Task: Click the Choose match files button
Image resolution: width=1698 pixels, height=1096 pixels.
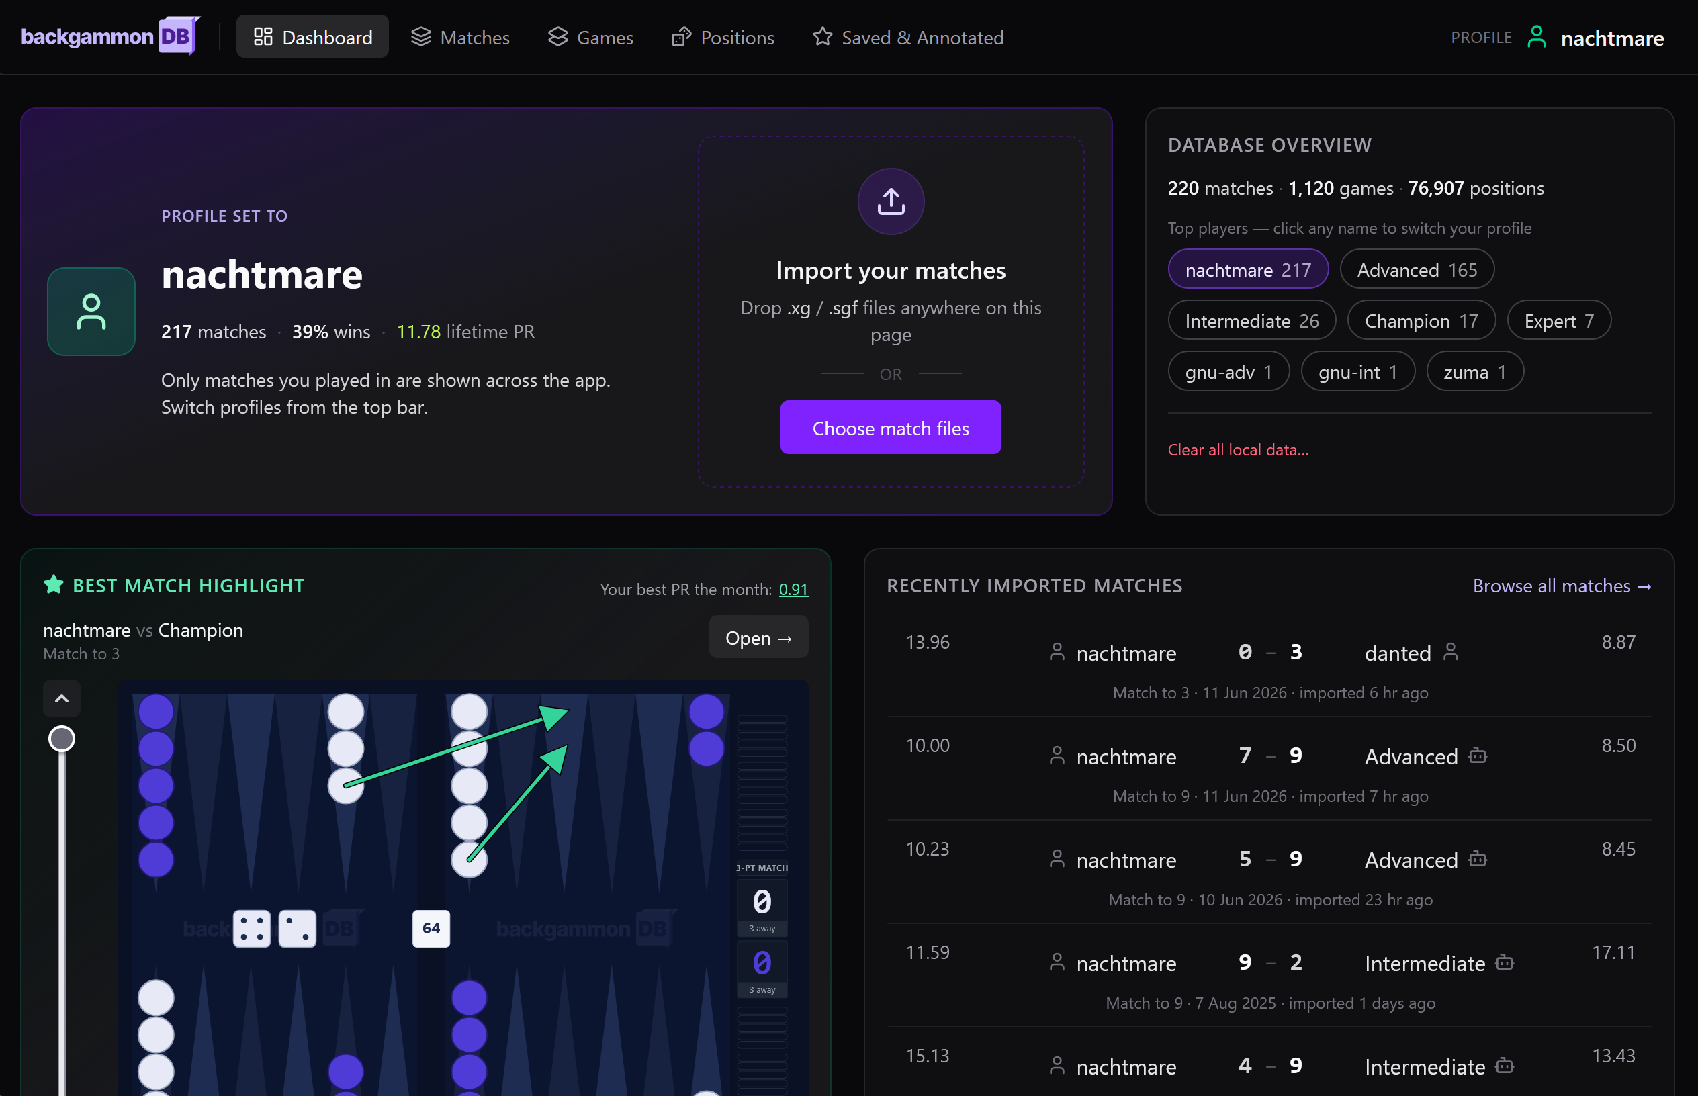Action: pyautogui.click(x=890, y=428)
